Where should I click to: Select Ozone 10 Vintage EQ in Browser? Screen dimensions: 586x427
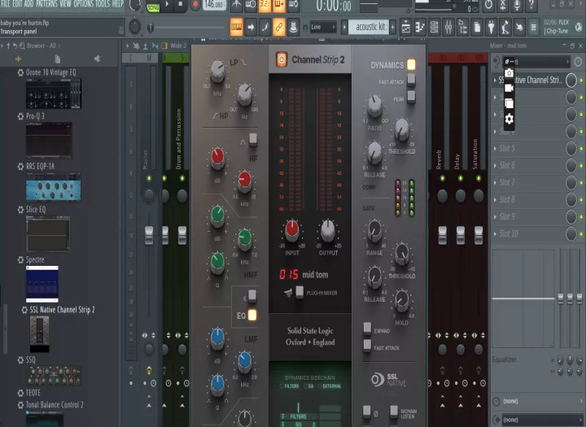click(x=51, y=72)
